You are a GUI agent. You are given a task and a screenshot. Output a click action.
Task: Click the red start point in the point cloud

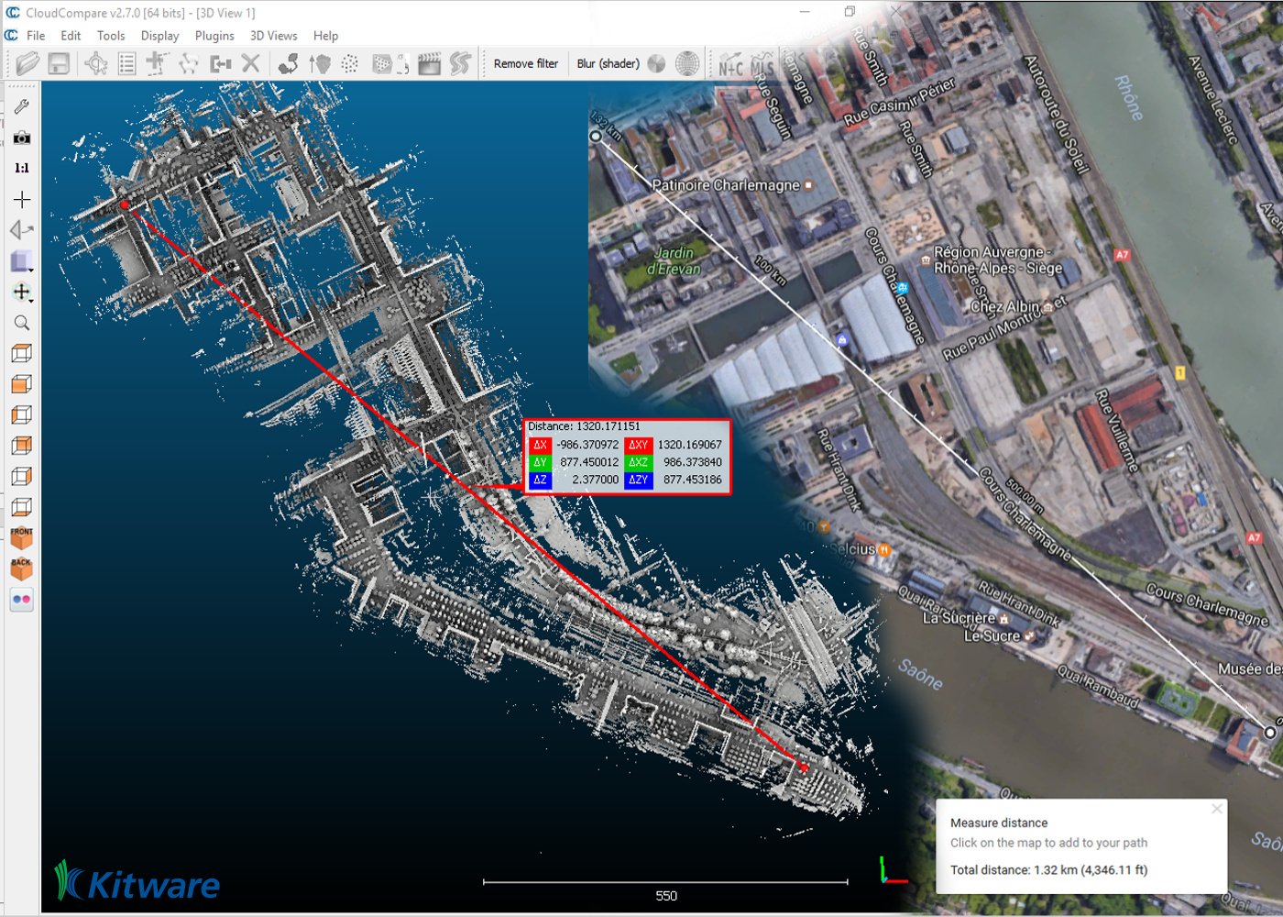tap(125, 205)
